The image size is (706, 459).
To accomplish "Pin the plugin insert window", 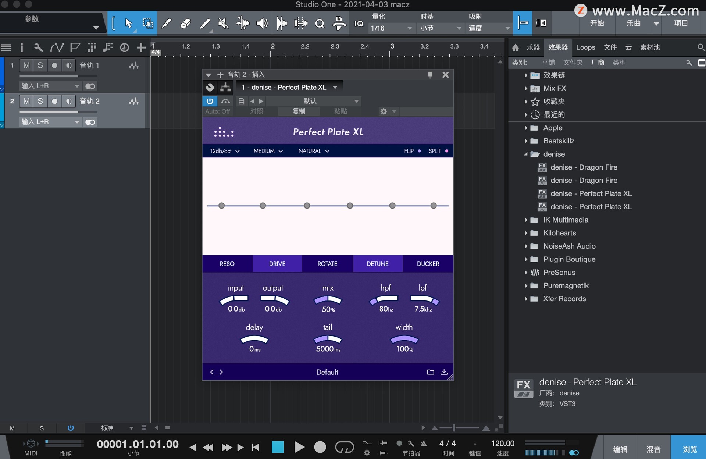I will point(429,75).
